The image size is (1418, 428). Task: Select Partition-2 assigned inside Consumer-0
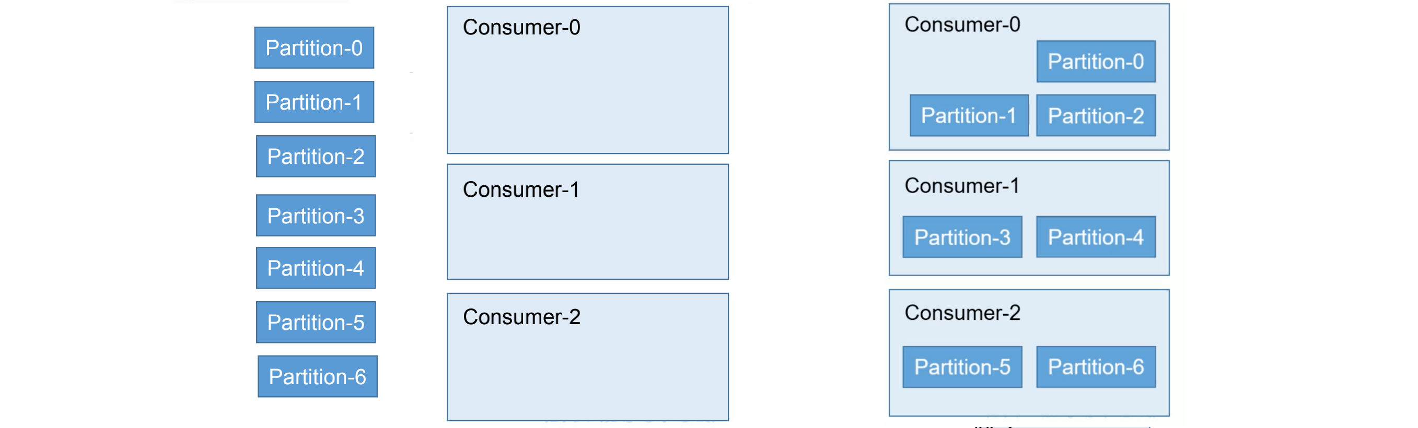point(1096,115)
